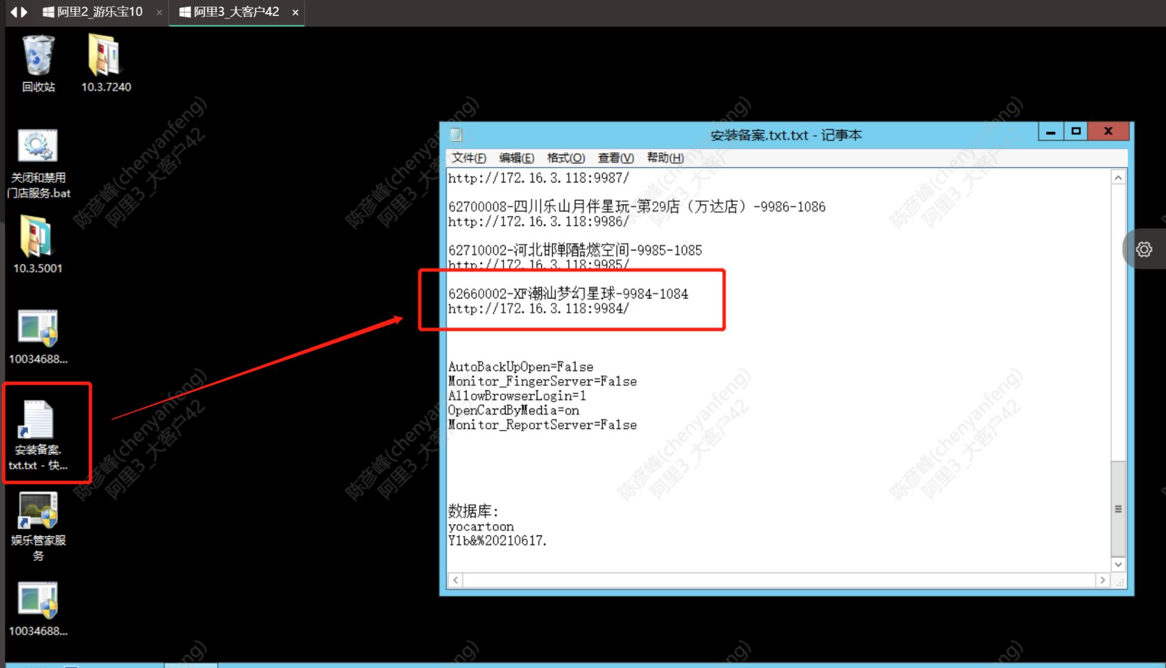Open the 10.3.7240 folder icon

click(106, 63)
